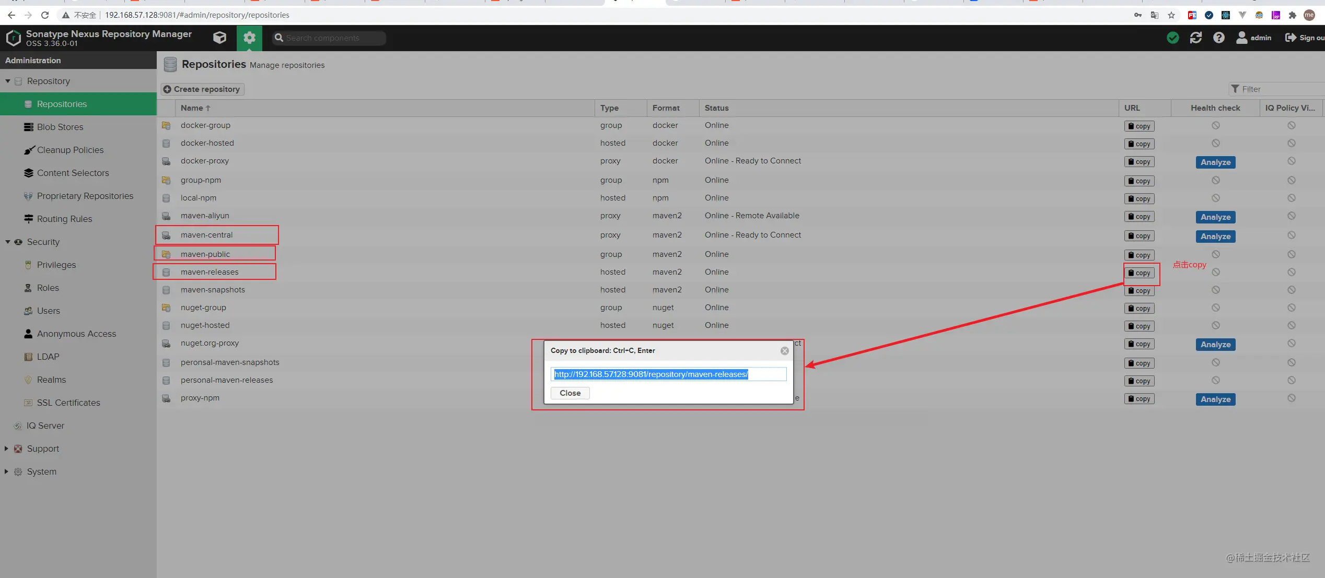The width and height of the screenshot is (1325, 578).
Task: Sign out of Nexus
Action: coord(1305,38)
